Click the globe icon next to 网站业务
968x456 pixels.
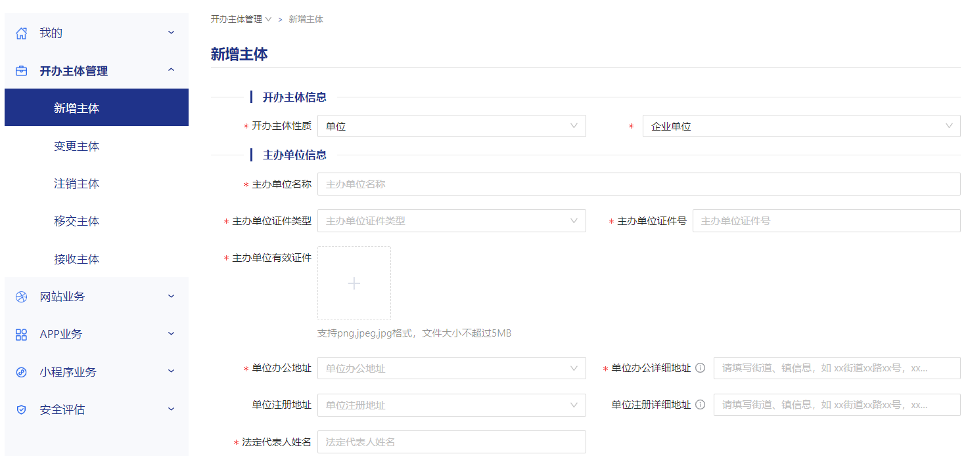coord(20,296)
